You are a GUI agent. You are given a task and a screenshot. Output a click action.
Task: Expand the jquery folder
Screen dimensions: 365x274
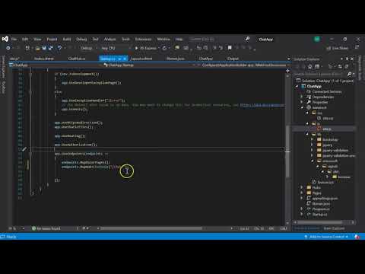tap(313, 145)
